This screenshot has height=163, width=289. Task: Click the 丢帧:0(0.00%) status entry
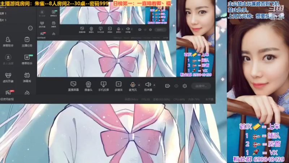[x=161, y=99]
